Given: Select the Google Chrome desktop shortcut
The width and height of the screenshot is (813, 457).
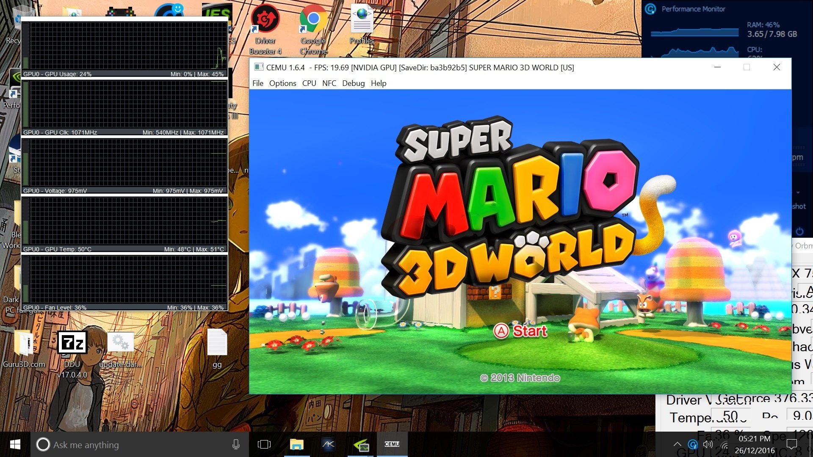Looking at the screenshot, I should 313,30.
